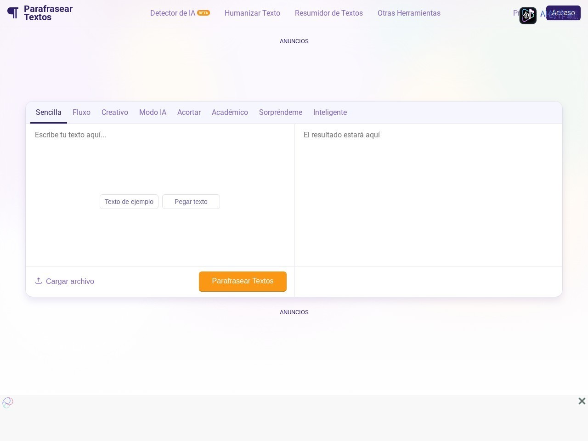Go to Humanizar Texto
Viewport: 588px width, 441px height.
coord(252,13)
